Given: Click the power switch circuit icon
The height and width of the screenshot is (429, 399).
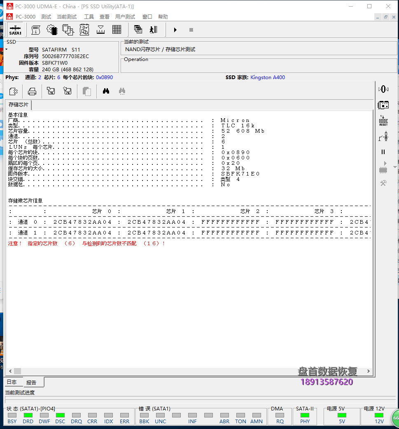Looking at the screenshot, I should (383, 136).
